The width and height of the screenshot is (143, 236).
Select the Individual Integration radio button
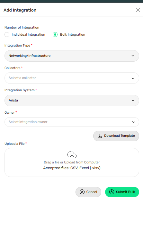pyautogui.click(x=7, y=35)
